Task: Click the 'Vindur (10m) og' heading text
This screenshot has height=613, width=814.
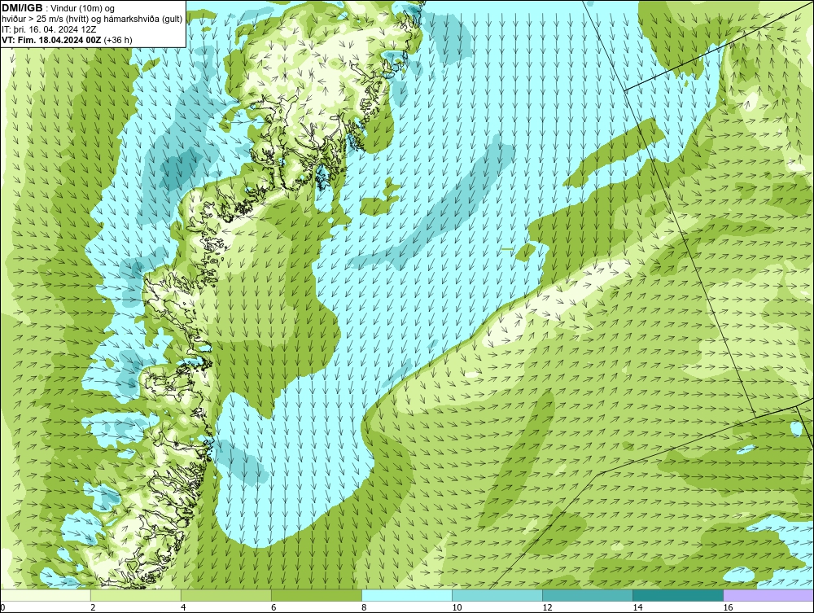Action: [x=84, y=8]
